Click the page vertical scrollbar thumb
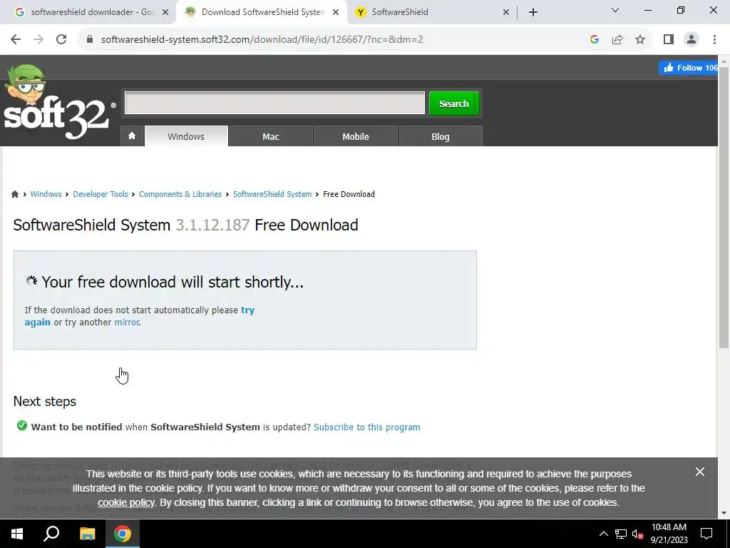Screen dimensions: 730x548 [x=724, y=208]
